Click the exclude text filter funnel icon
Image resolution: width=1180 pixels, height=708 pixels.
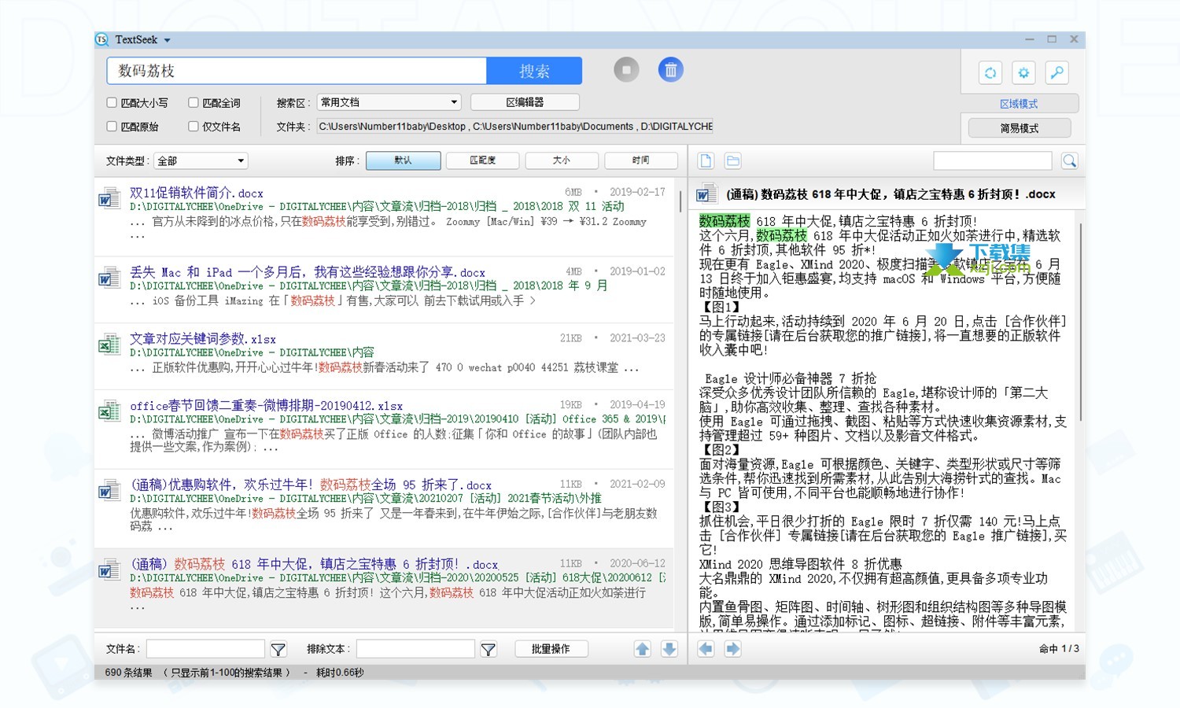pos(488,649)
